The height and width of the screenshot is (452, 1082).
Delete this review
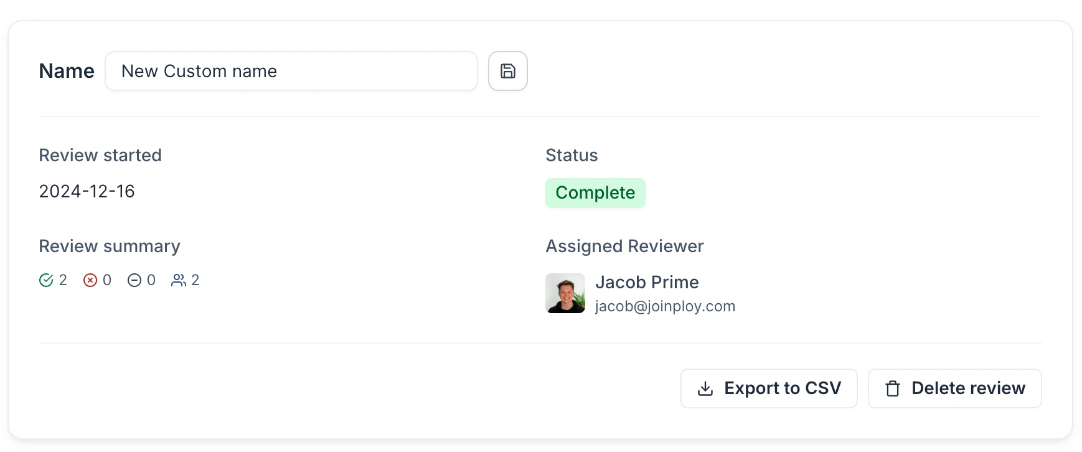click(x=955, y=388)
